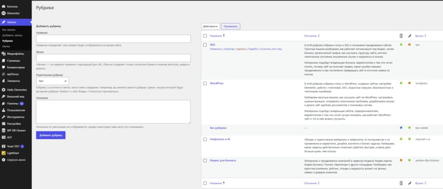The width and height of the screenshot is (443, 189).
Task: Open Все записи submenu item
Action: tap(9, 30)
